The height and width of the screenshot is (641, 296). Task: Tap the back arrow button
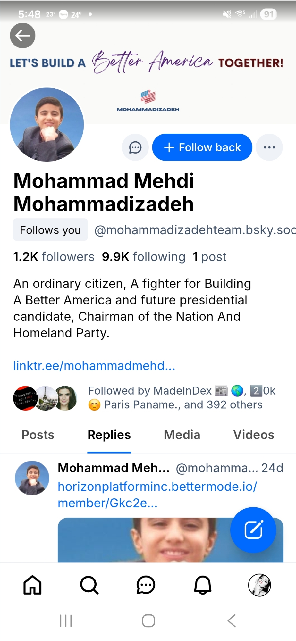coord(22,36)
